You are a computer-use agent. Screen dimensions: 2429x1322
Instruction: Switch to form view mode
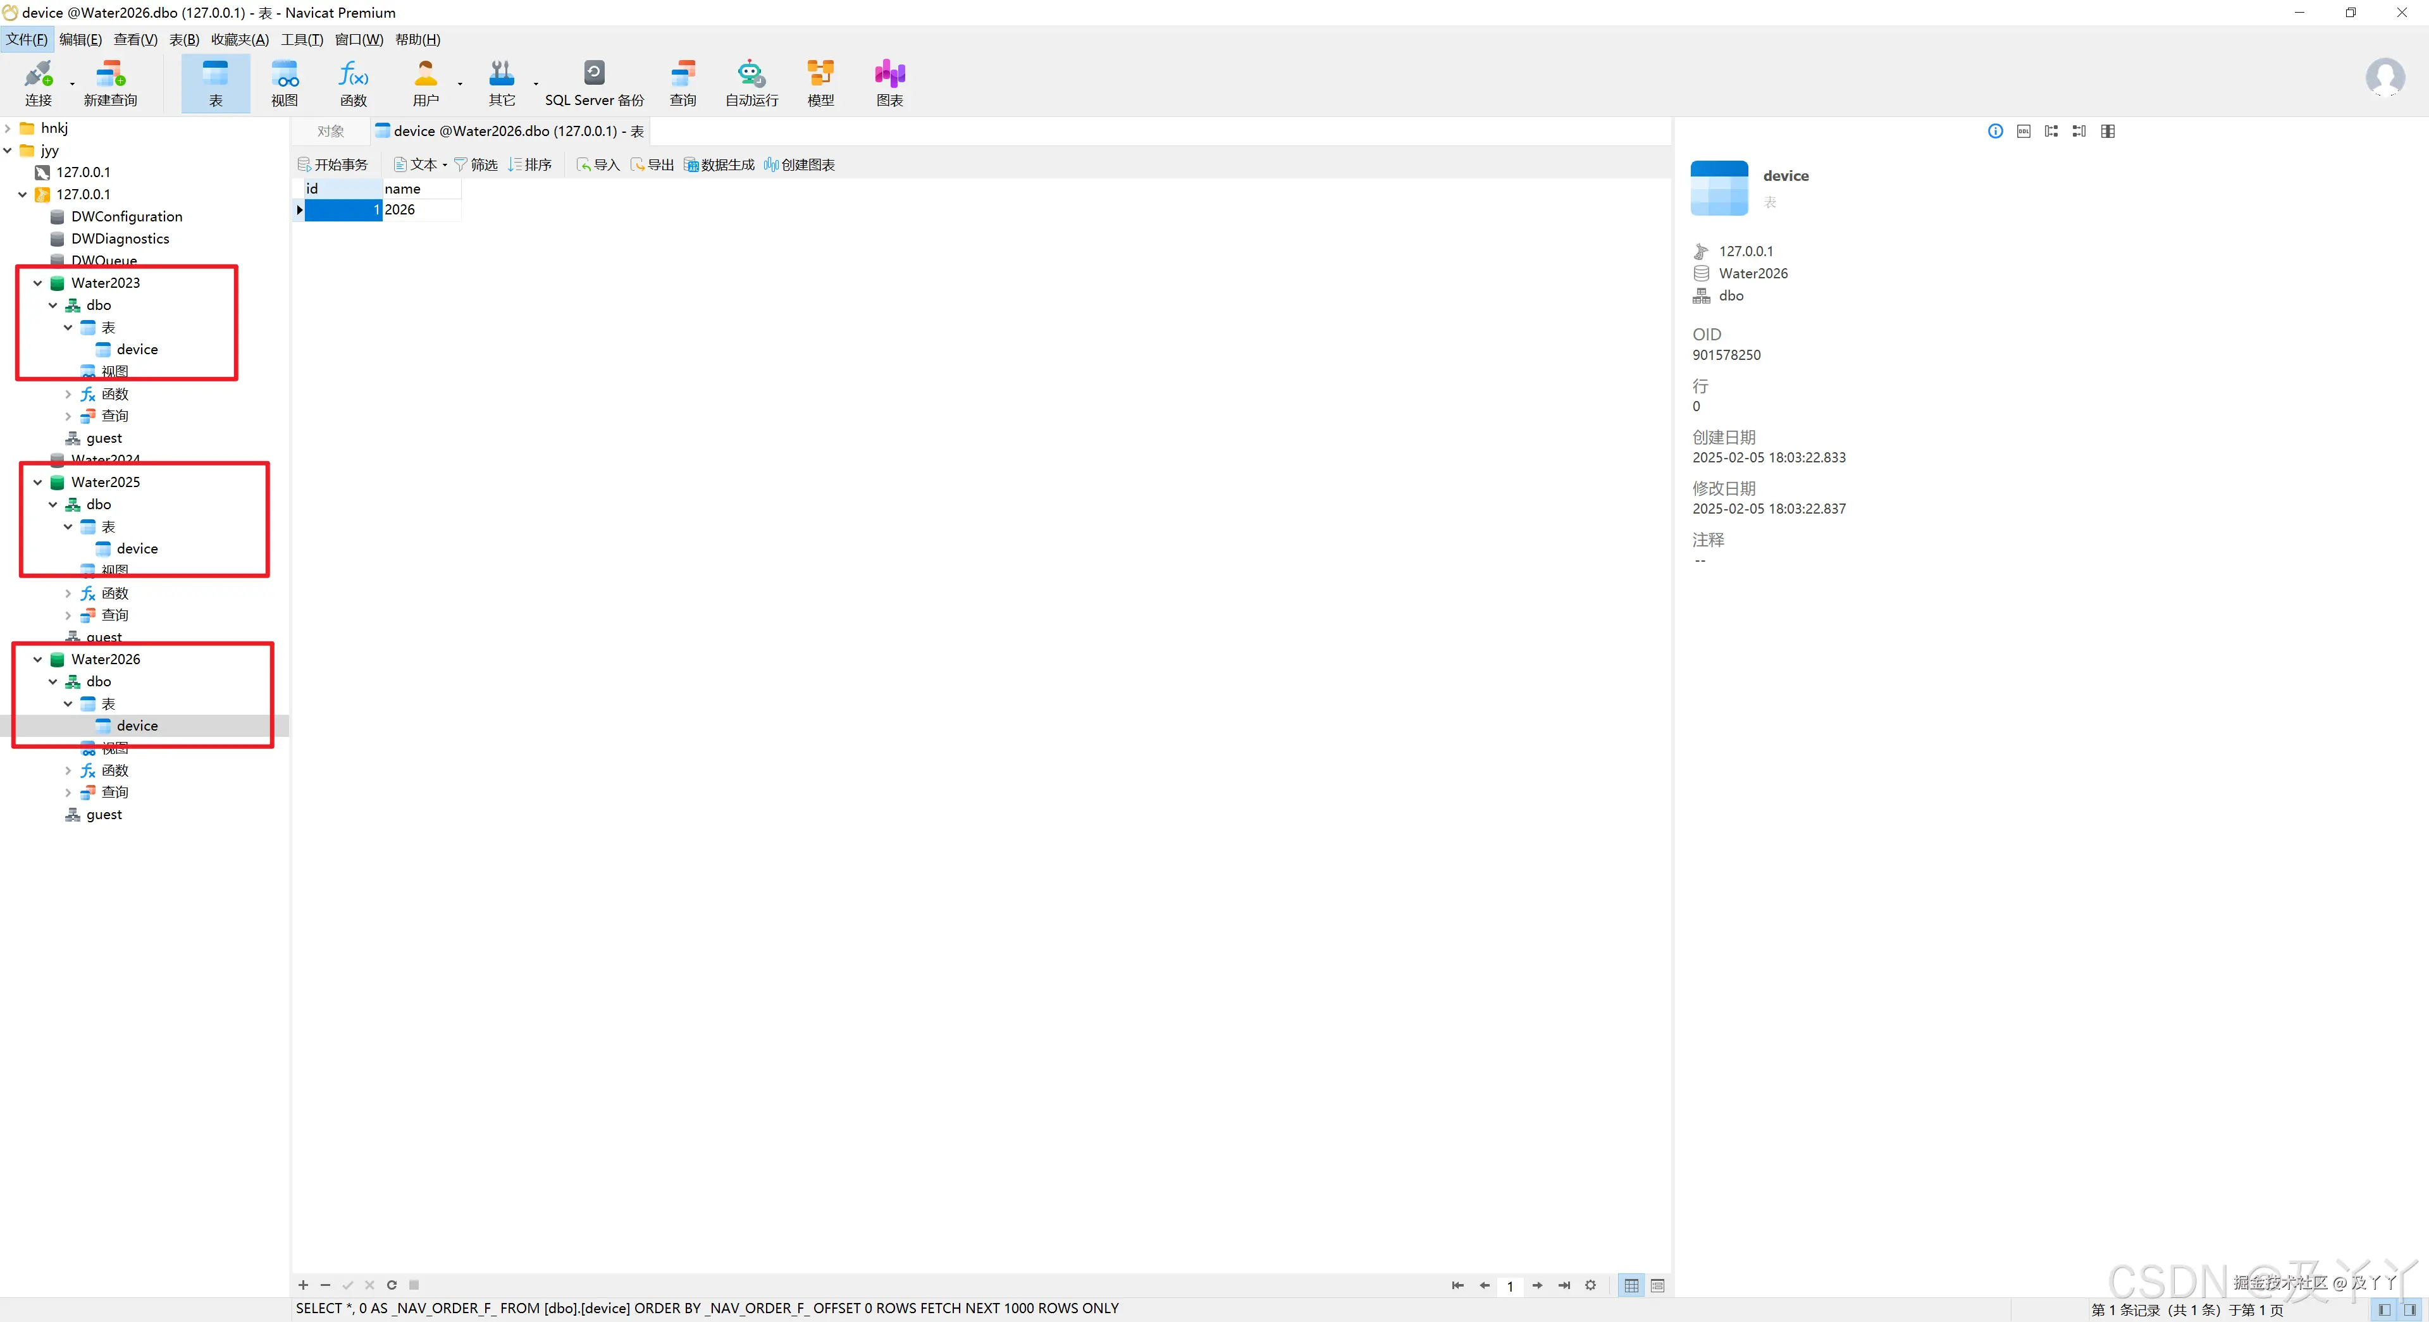pos(1658,1285)
